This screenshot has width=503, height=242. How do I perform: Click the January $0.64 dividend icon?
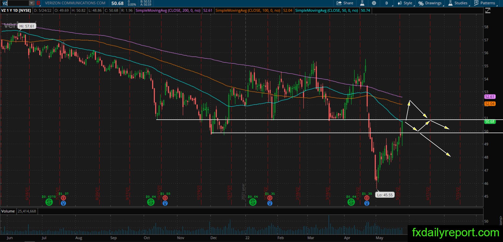(x=253, y=202)
